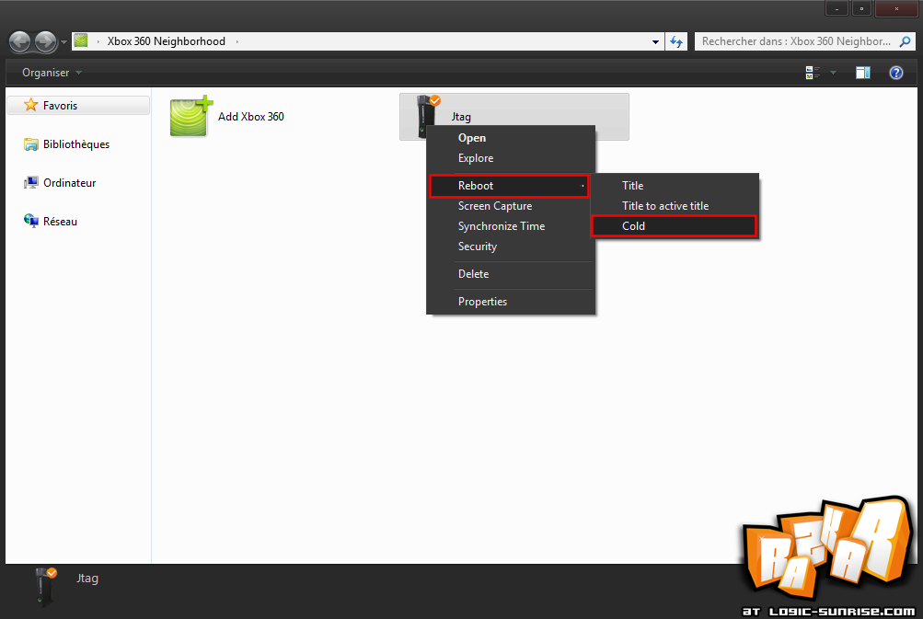Choose Properties from the context menu
Viewport: 923px width, 619px height.
[511, 302]
